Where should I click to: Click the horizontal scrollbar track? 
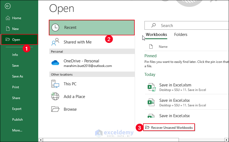[202, 140]
